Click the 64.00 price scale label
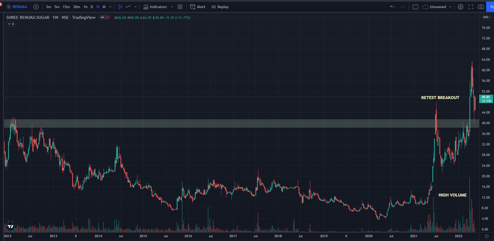 [485, 60]
